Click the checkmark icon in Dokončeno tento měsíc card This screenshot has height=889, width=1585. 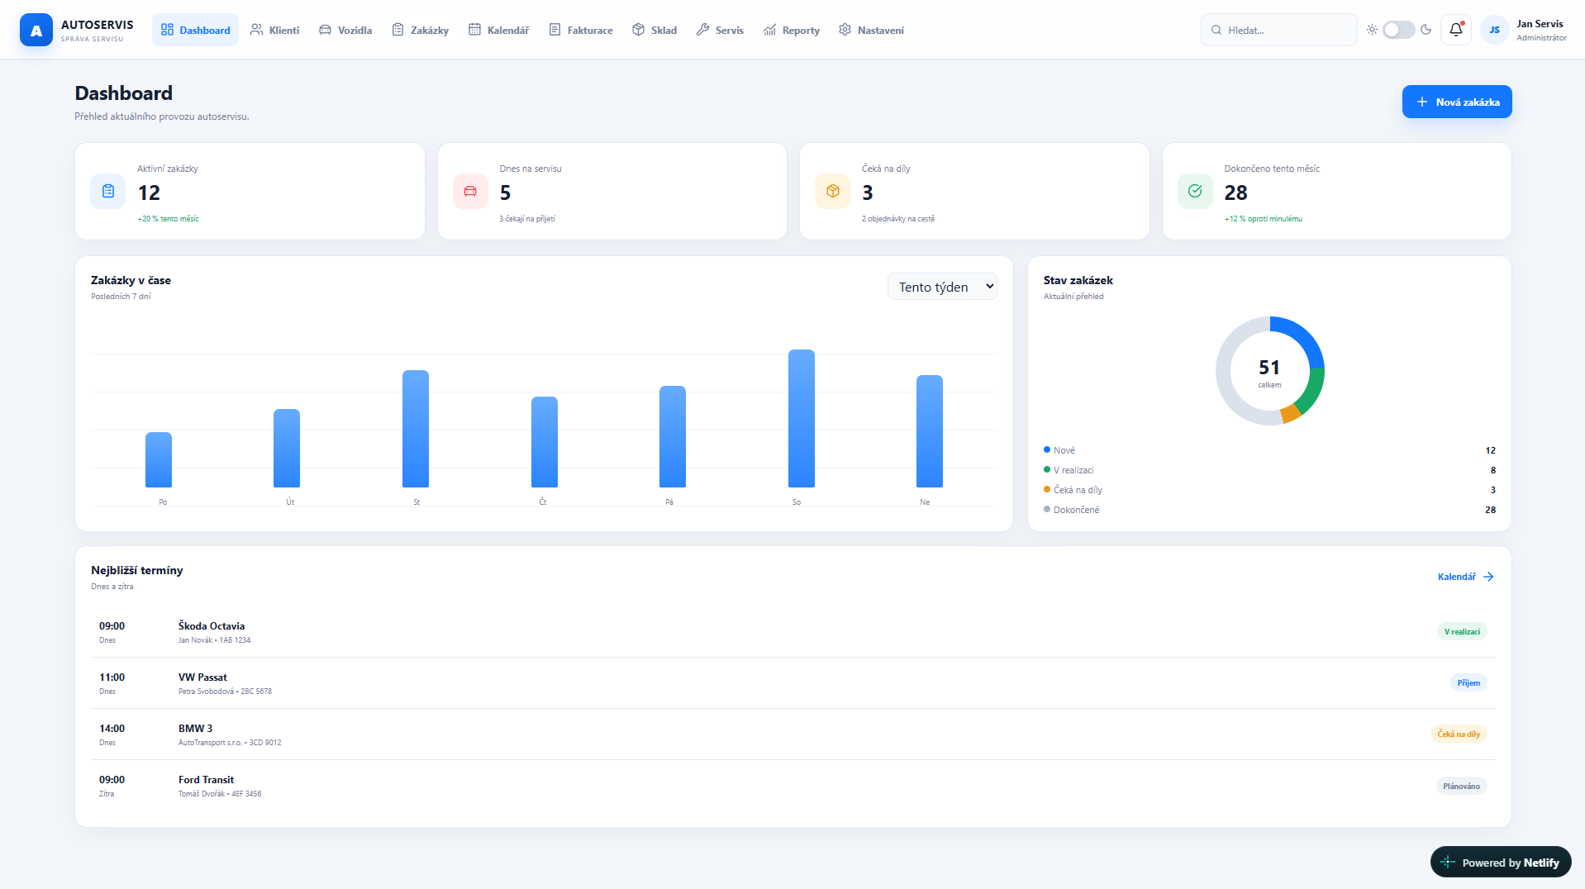1195,192
